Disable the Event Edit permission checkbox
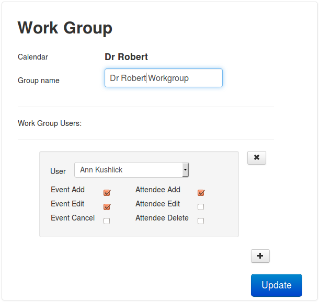The width and height of the screenshot is (320, 302). (107, 207)
